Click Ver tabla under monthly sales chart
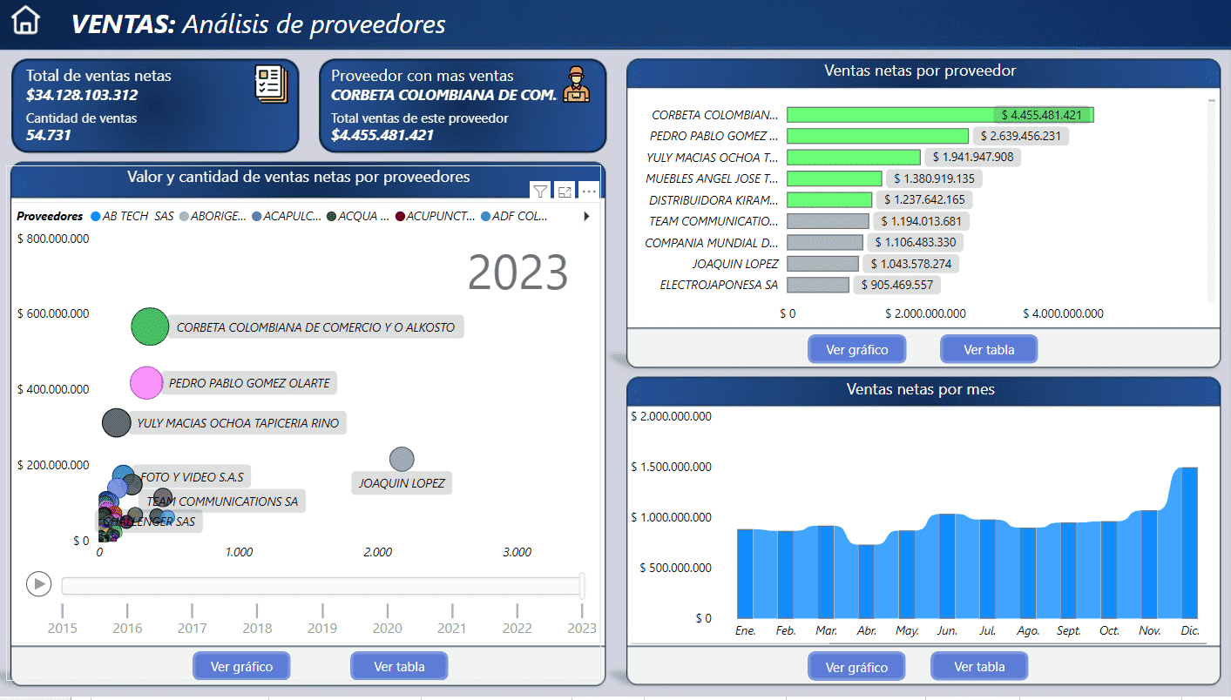This screenshot has height=700, width=1231. click(979, 666)
